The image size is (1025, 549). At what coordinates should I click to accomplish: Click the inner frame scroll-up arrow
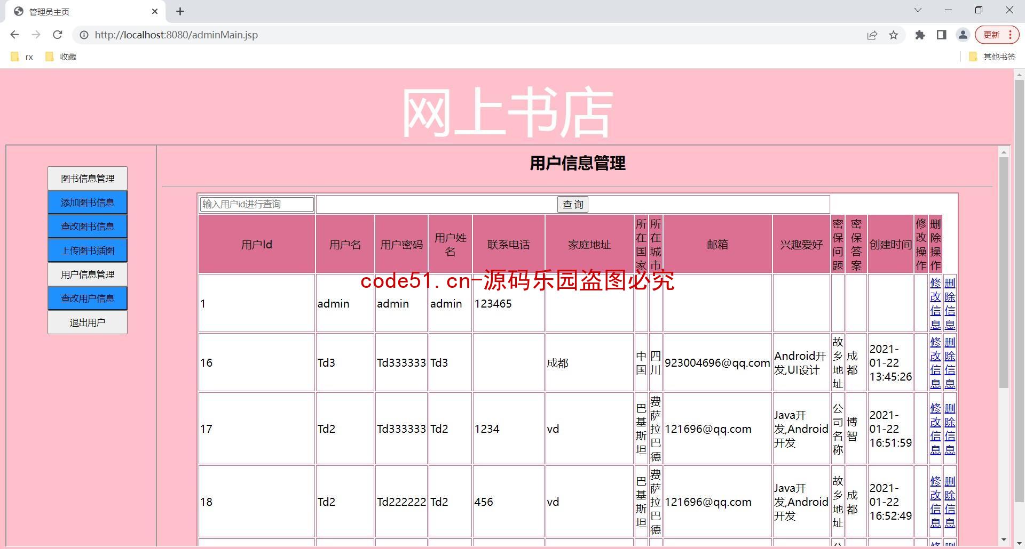pyautogui.click(x=1004, y=152)
